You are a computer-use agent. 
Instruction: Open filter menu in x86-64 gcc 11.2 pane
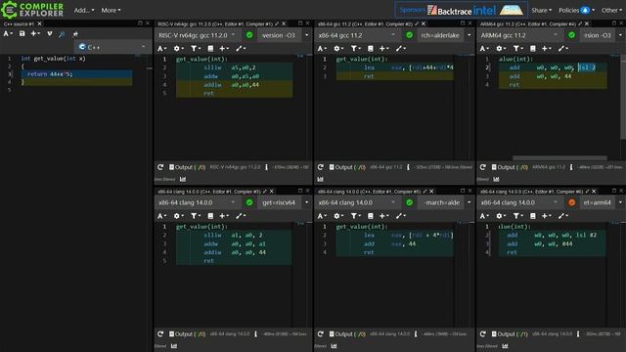355,49
